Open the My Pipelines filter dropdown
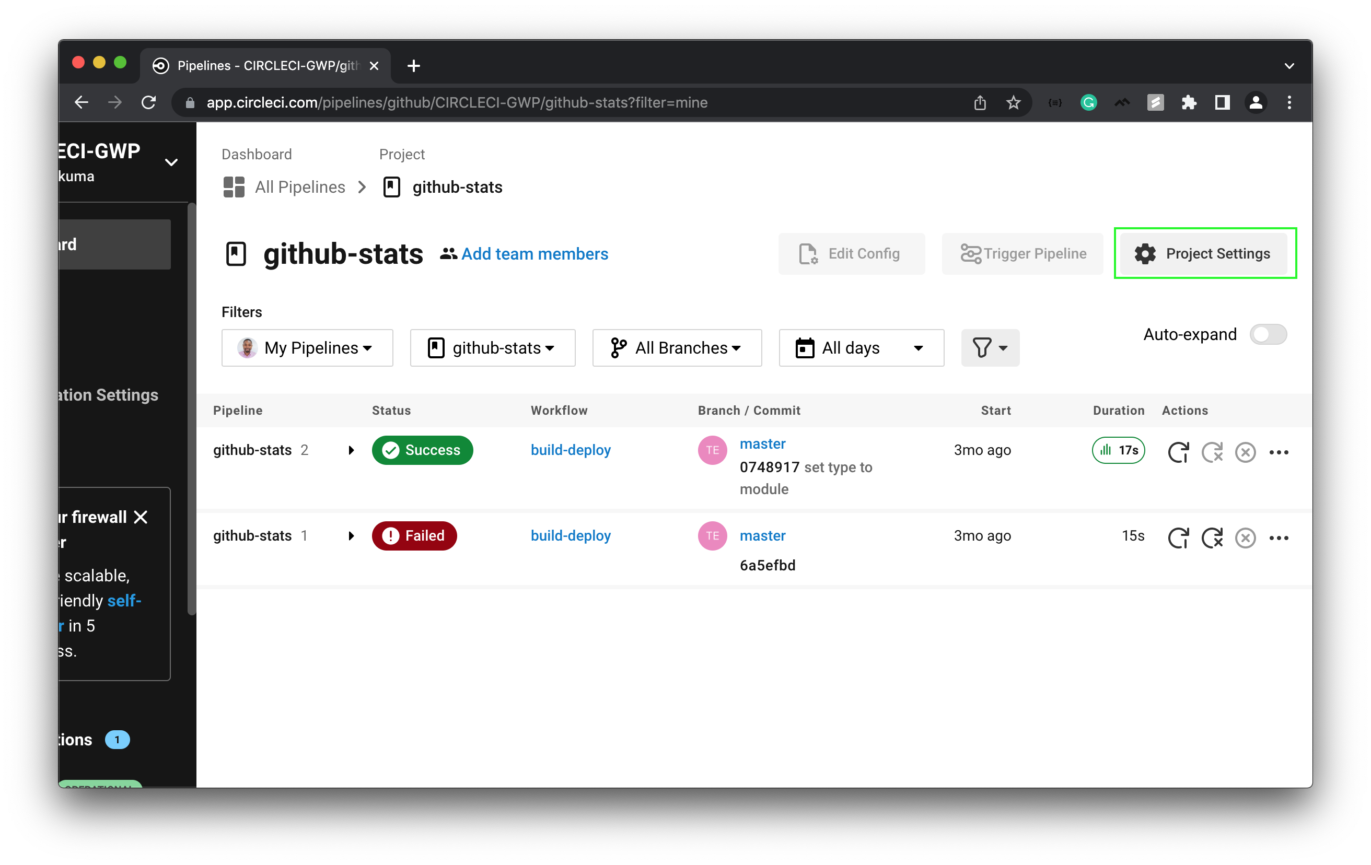Viewport: 1371px width, 865px height. pyautogui.click(x=307, y=348)
